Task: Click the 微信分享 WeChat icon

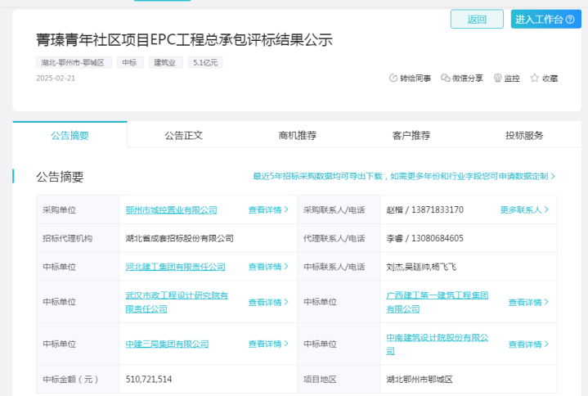Action: (445, 78)
